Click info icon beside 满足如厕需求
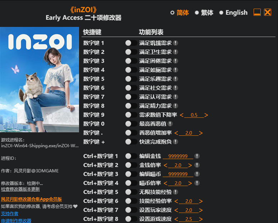This screenshot has width=278, height=223. [x=175, y=70]
